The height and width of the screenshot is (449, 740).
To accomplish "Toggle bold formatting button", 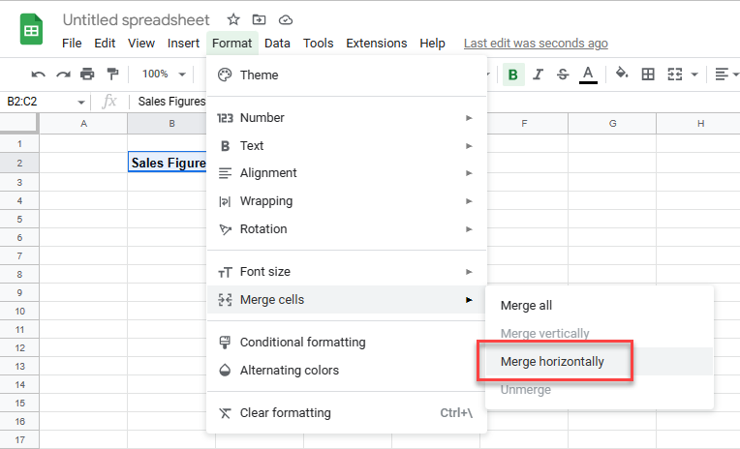I will click(512, 75).
